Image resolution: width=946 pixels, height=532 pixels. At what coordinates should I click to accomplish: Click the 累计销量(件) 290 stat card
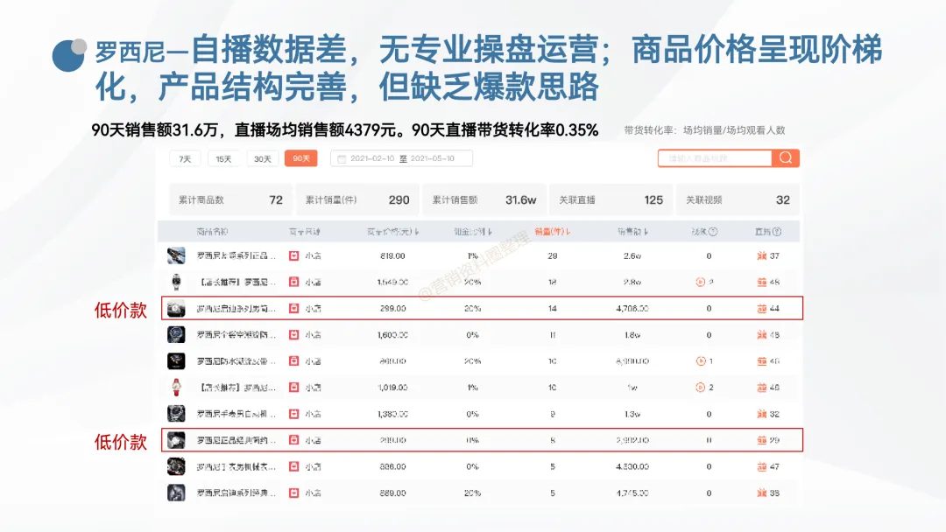tap(357, 200)
